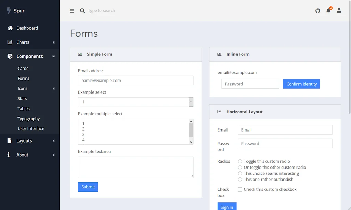Image resolution: width=351 pixels, height=210 pixels.
Task: Navigate to the Tables page
Action: [x=23, y=108]
